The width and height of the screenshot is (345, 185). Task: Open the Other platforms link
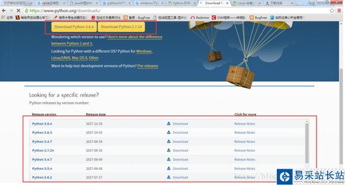[x=94, y=58]
